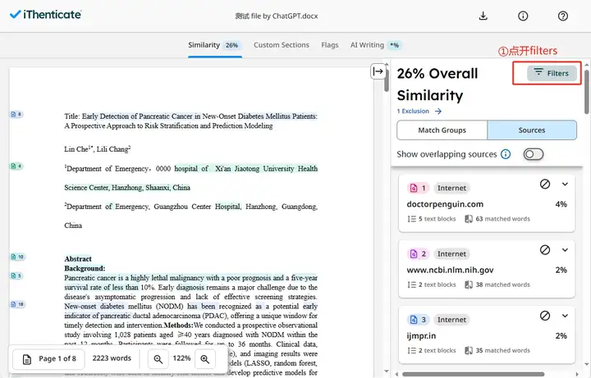This screenshot has width=591, height=378.
Task: Click match marker 18 beside New-onset diabetes
Action: [18, 304]
